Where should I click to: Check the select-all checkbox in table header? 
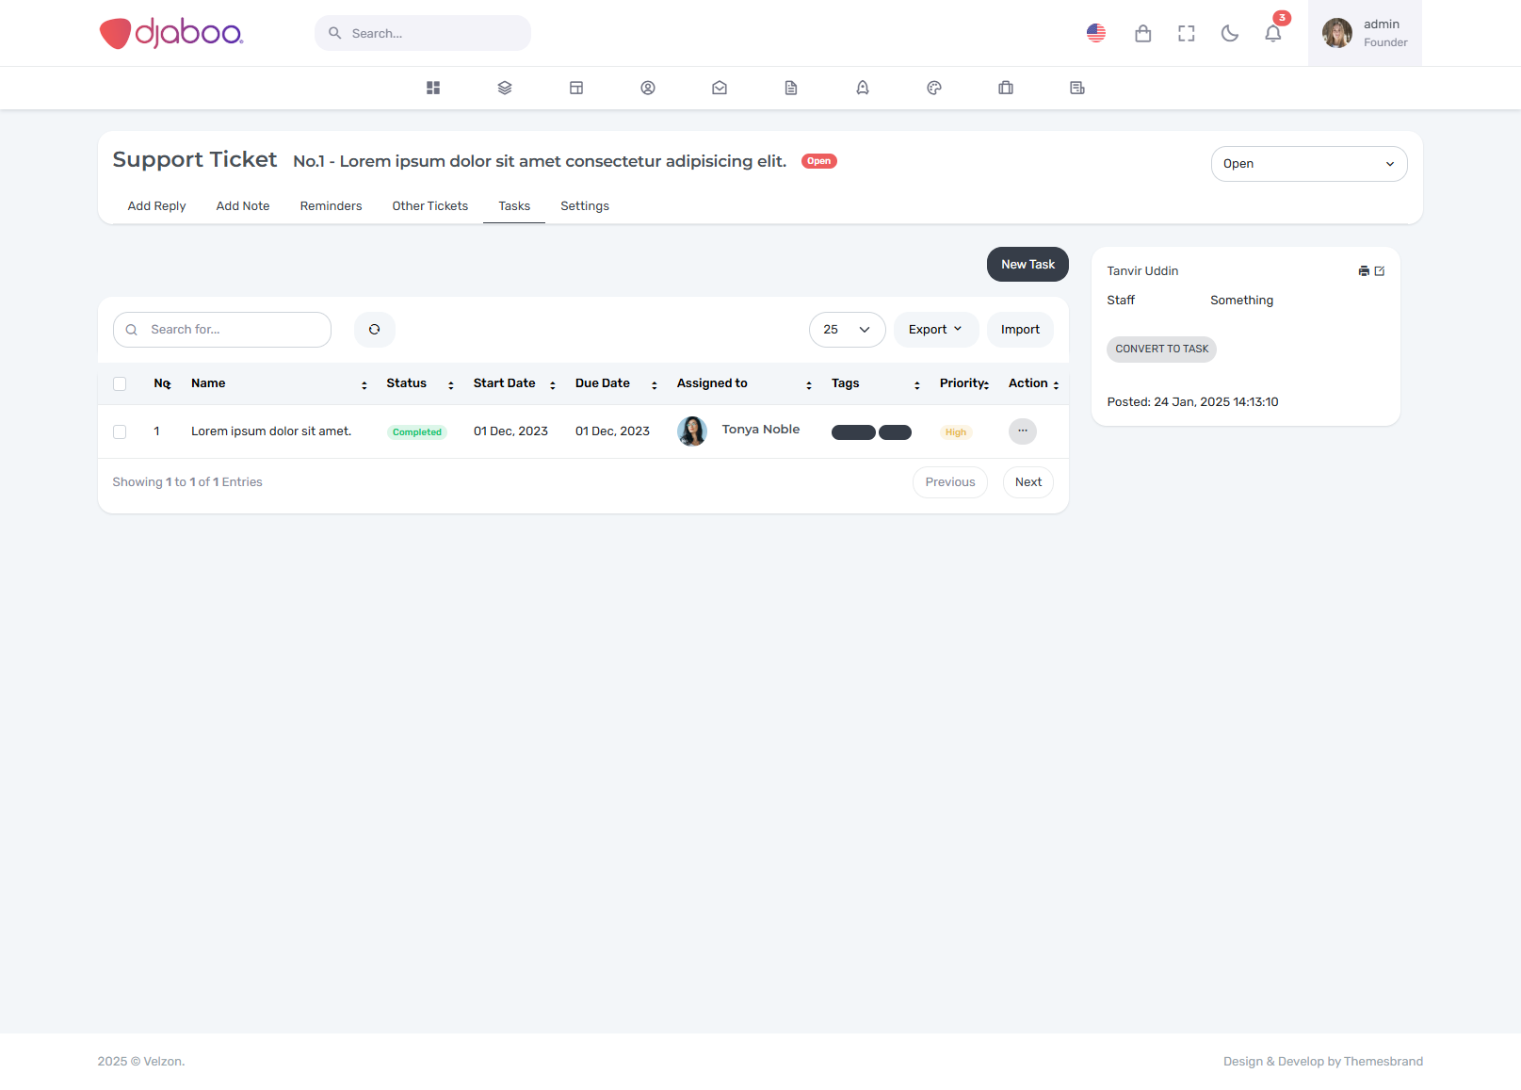(x=120, y=383)
